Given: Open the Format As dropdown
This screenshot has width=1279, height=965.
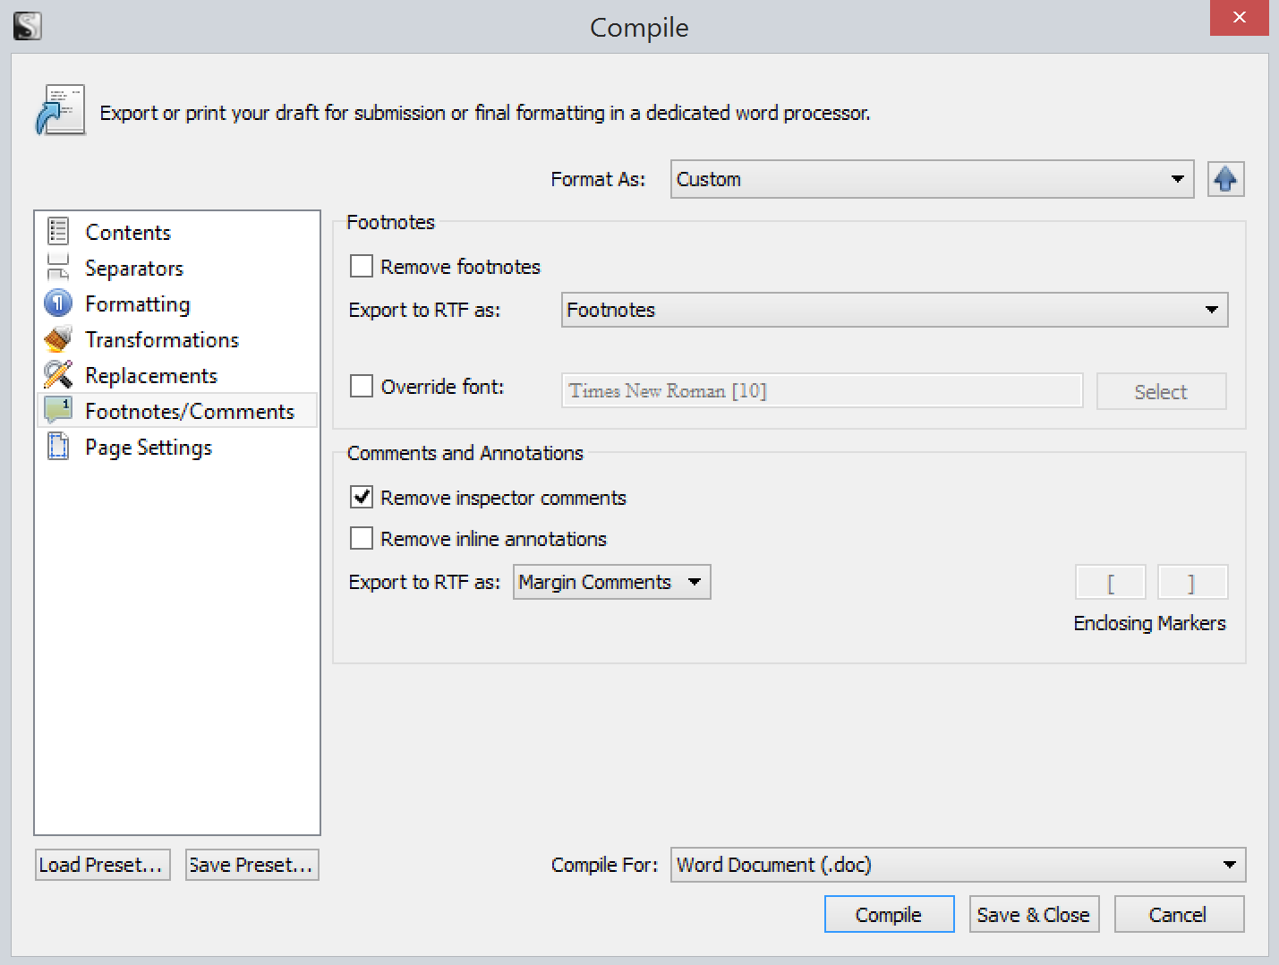Looking at the screenshot, I should point(931,179).
